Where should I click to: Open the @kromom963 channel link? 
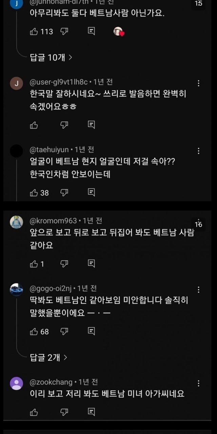click(x=53, y=221)
